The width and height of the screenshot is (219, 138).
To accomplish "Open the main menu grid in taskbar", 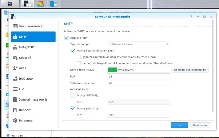I will (10, 4).
